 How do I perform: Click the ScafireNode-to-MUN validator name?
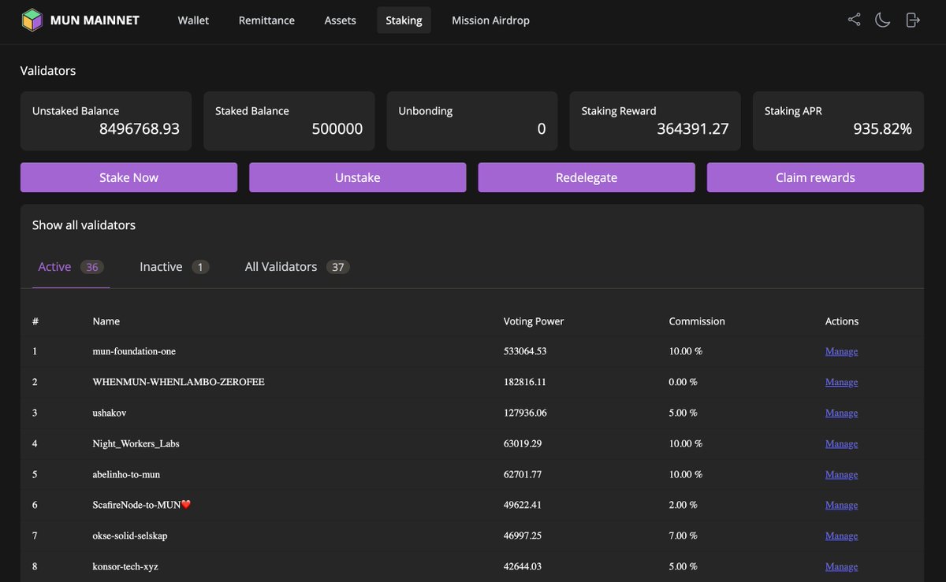[x=142, y=505]
